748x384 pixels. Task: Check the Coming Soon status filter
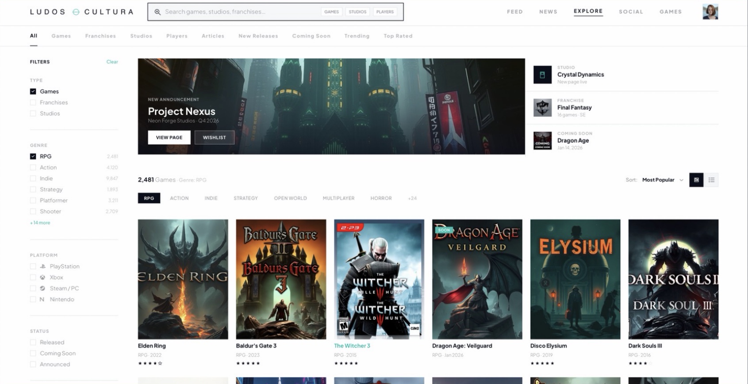point(33,353)
